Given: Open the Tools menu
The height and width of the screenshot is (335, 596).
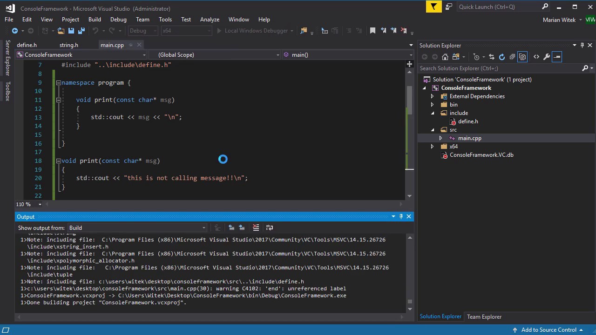Looking at the screenshot, I should [165, 20].
